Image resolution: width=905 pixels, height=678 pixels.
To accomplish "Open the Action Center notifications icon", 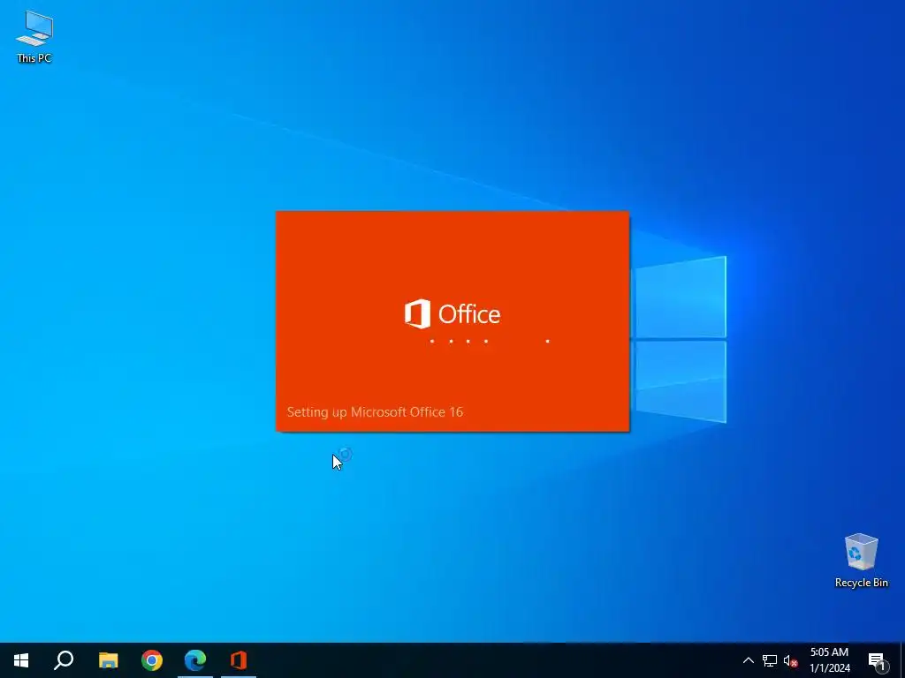I will click(878, 660).
